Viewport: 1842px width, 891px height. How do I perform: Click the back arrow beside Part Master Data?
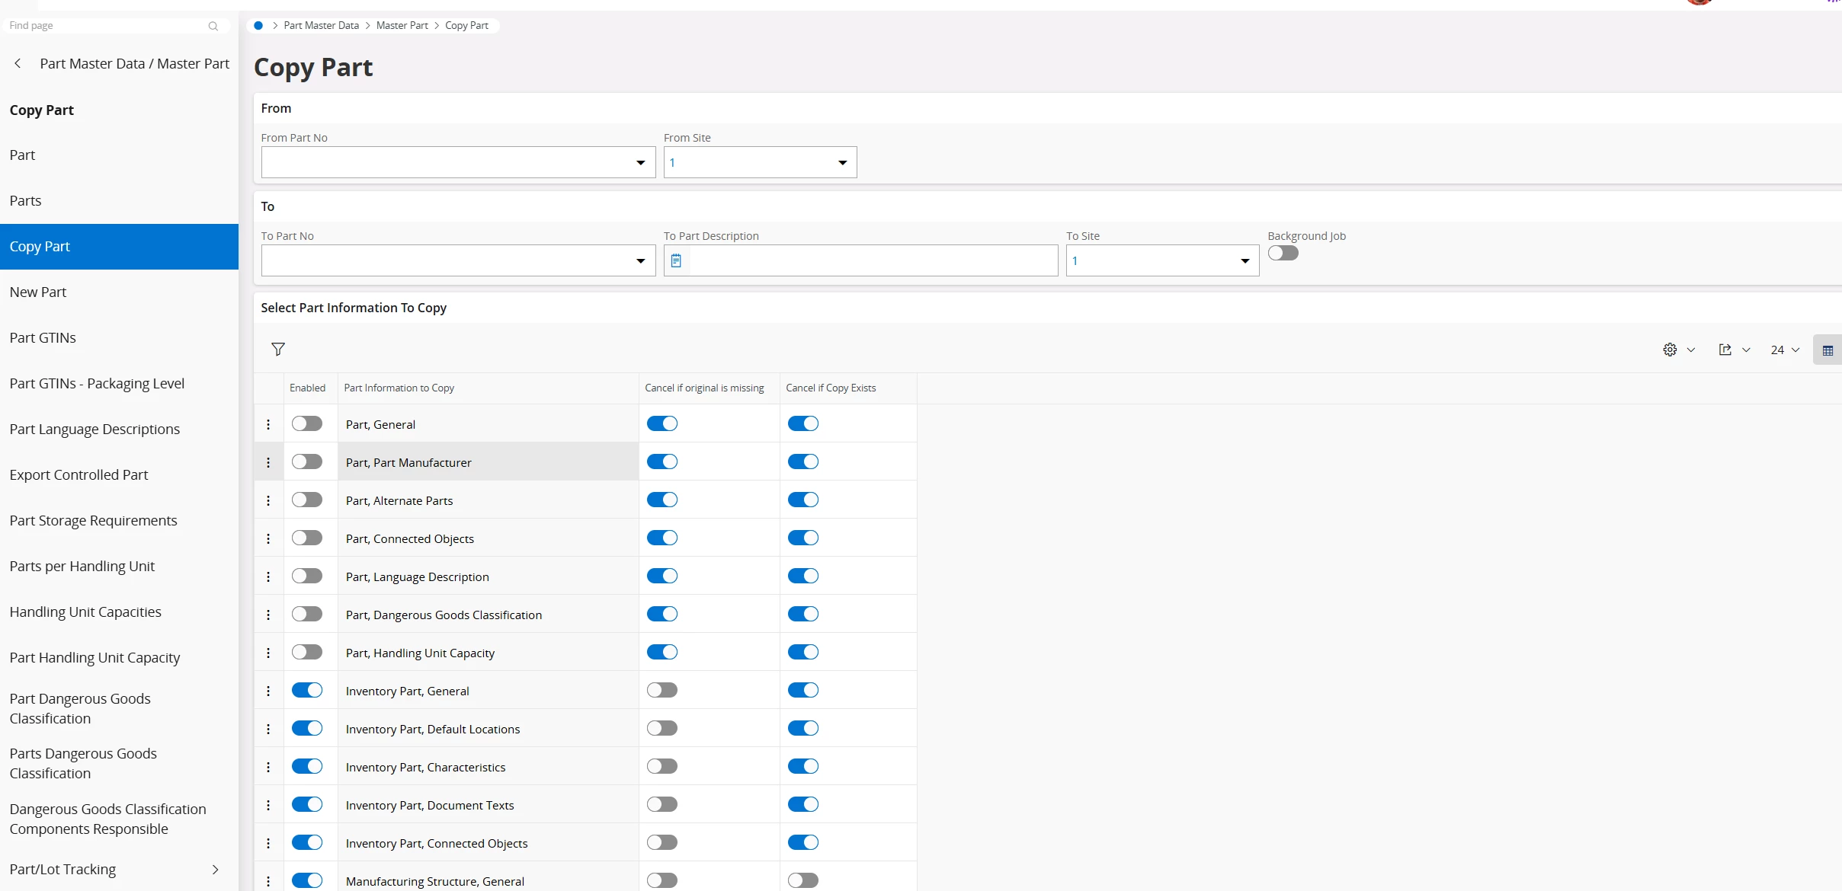point(18,64)
